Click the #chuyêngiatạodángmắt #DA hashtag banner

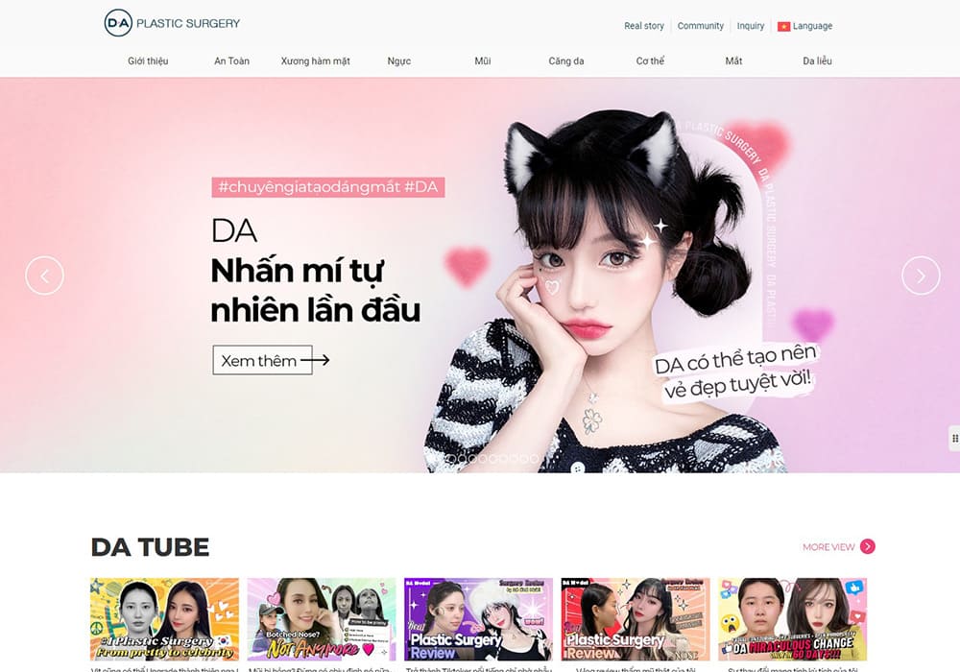327,187
